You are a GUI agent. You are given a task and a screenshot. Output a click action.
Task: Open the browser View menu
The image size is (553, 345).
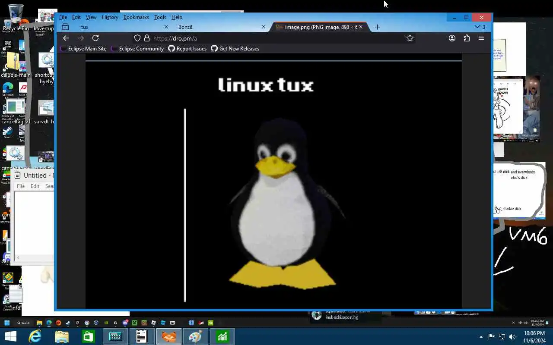(91, 17)
